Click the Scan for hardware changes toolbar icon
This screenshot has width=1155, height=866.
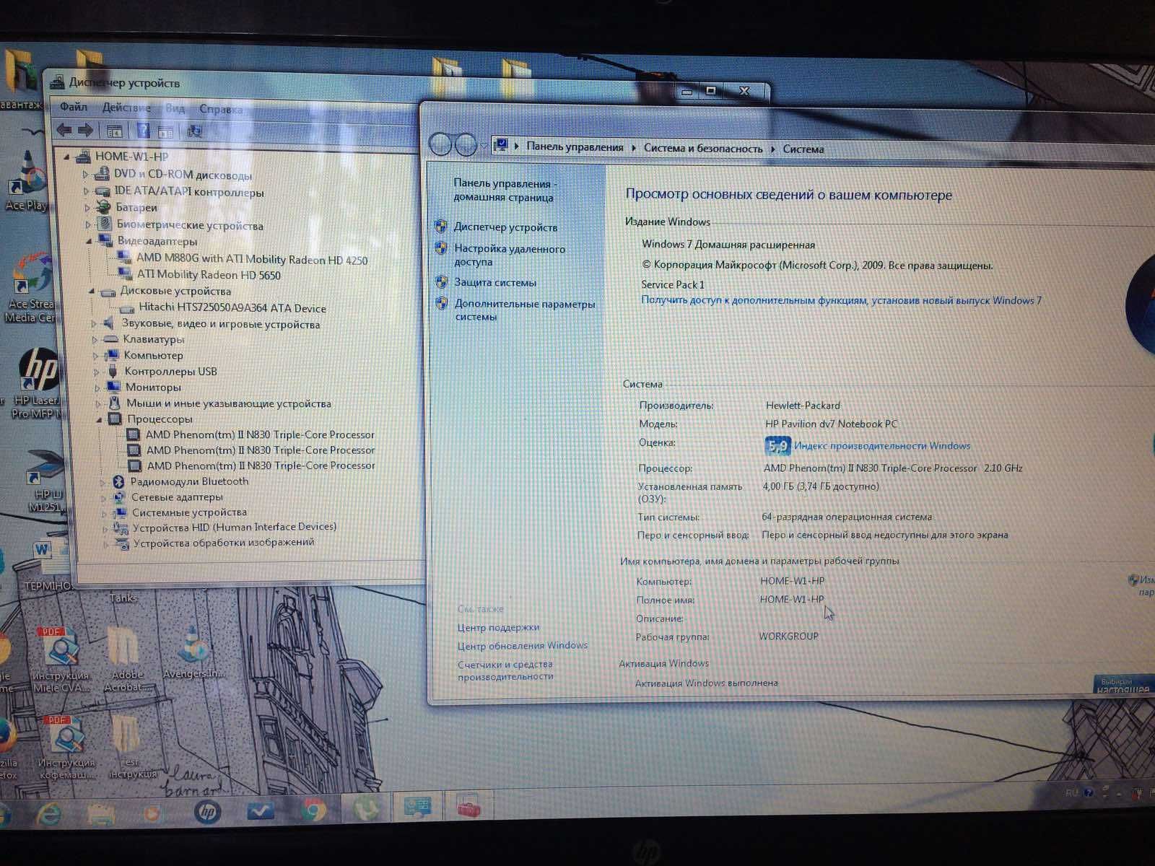click(x=193, y=131)
